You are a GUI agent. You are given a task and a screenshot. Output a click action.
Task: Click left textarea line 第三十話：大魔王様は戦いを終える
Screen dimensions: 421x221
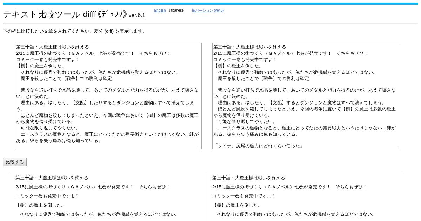53,47
